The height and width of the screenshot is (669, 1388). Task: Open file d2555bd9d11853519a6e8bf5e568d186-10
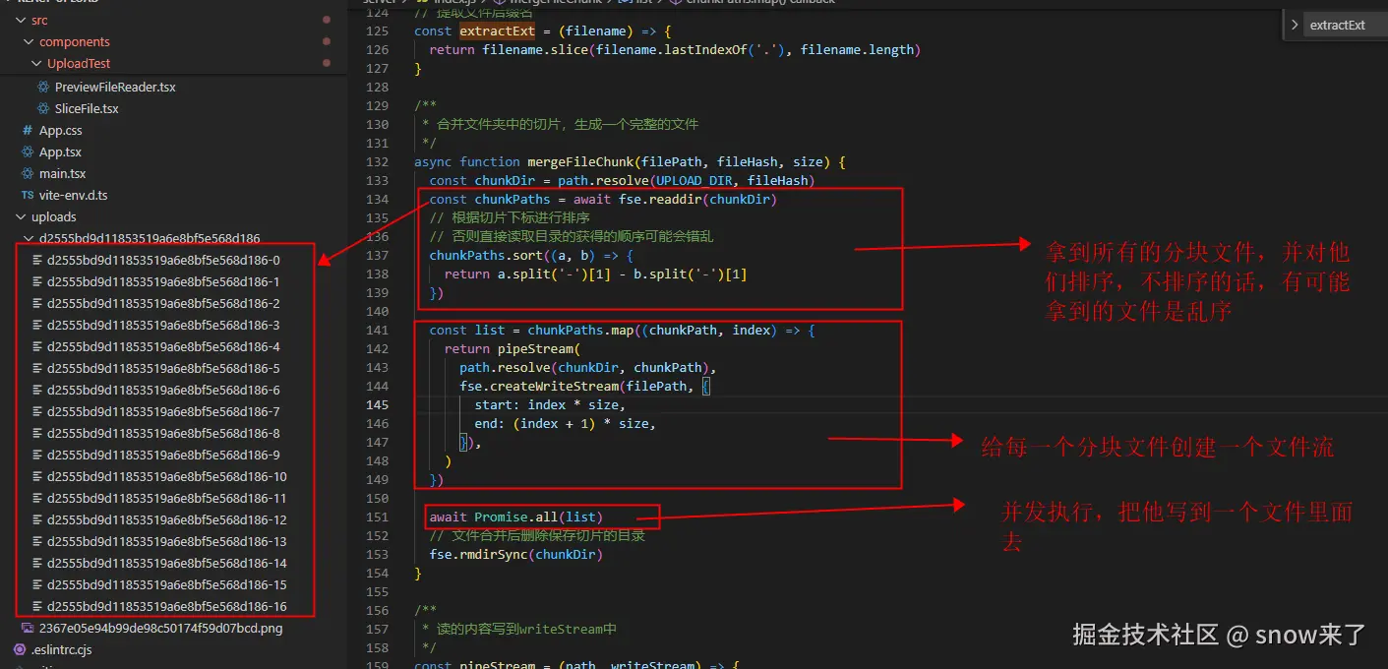(x=167, y=476)
